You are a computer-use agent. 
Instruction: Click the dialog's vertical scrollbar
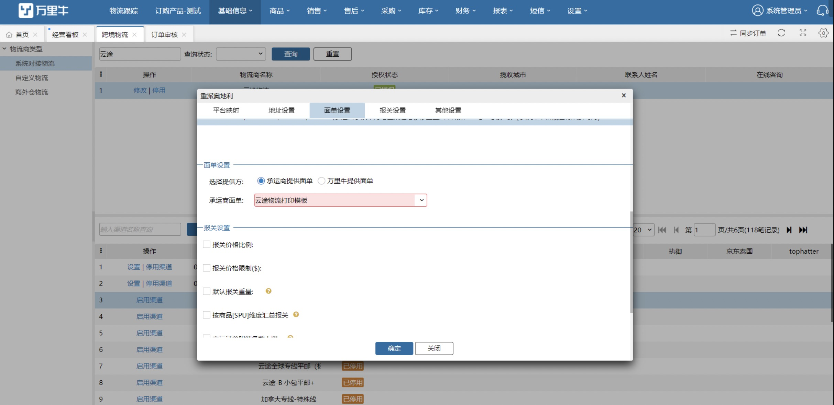[631, 262]
